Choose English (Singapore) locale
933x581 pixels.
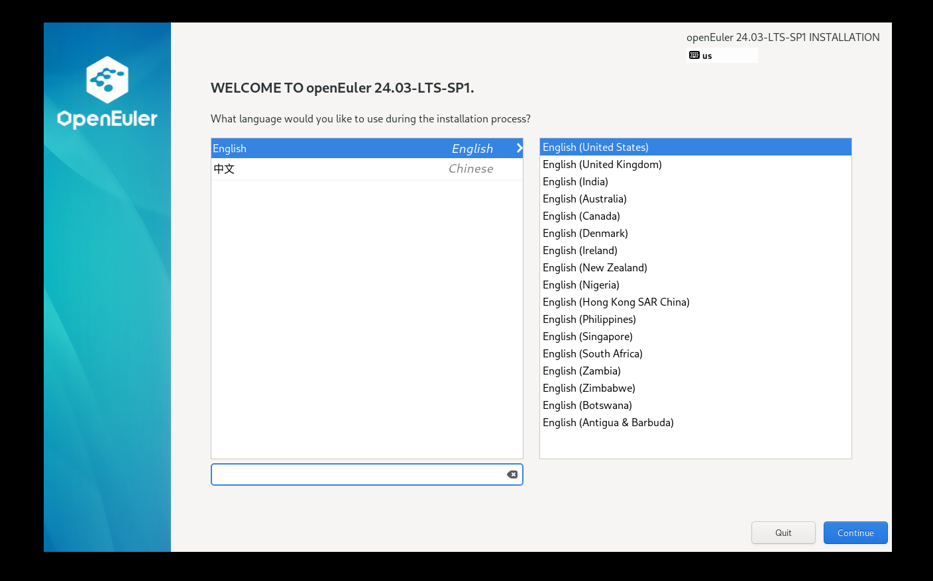click(x=696, y=336)
